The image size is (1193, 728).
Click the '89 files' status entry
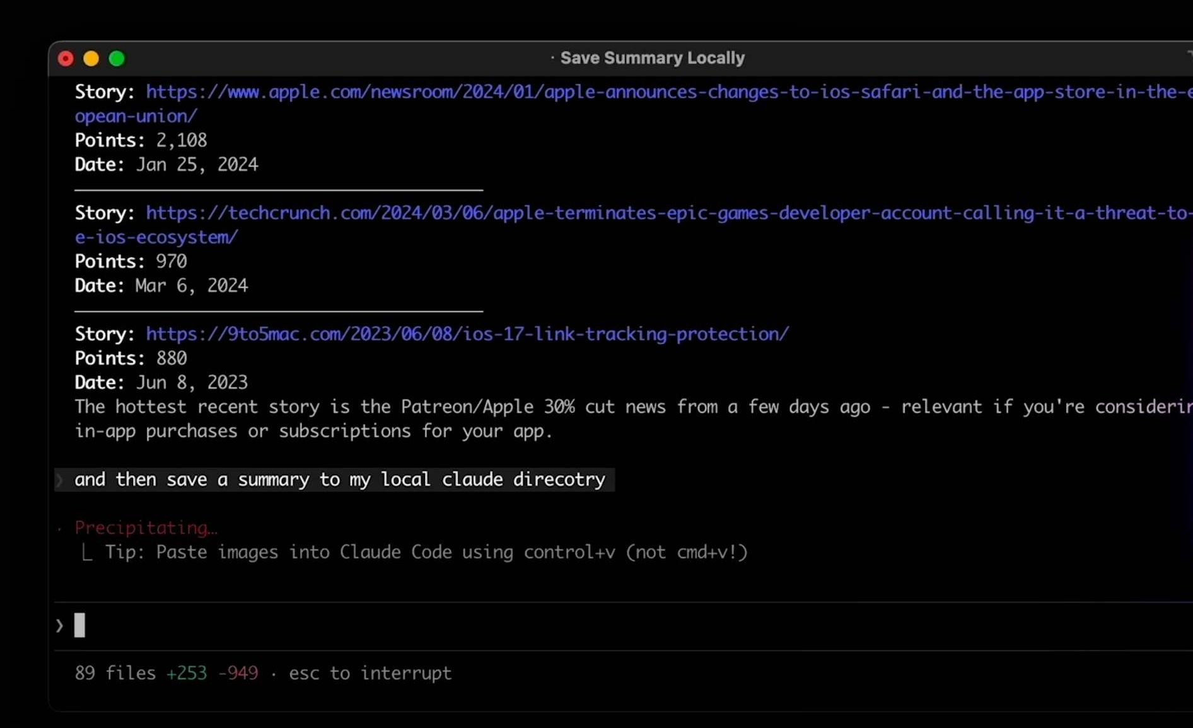click(115, 673)
